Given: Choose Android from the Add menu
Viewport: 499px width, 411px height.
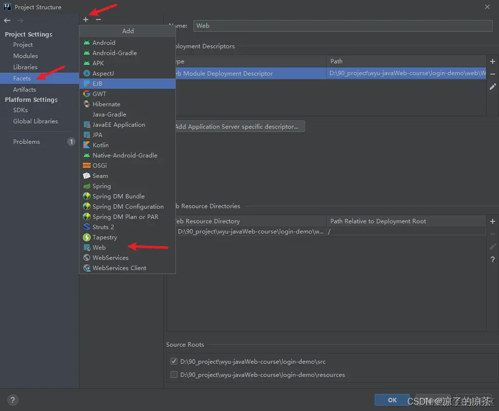Looking at the screenshot, I should [x=127, y=42].
